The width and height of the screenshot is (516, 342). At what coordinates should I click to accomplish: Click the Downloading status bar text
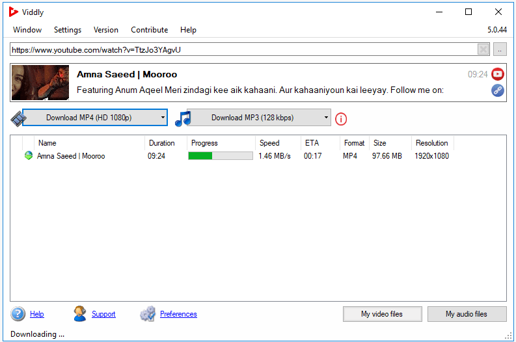coord(37,334)
